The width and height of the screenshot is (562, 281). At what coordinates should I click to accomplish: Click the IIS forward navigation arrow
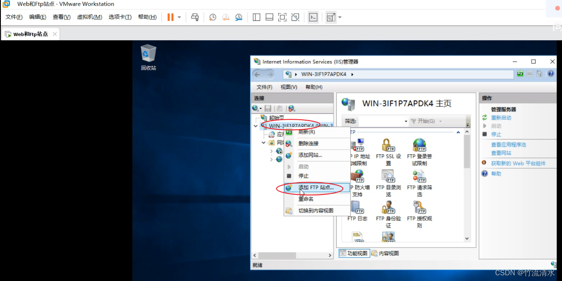pyautogui.click(x=270, y=74)
